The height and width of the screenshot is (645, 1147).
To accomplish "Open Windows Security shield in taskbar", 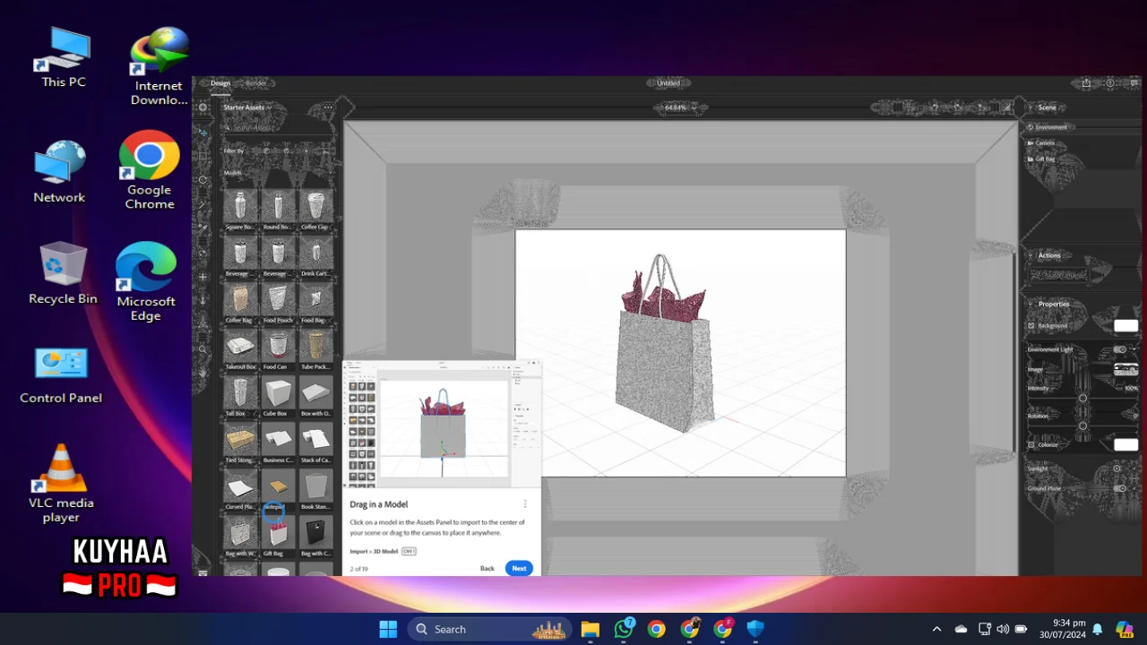I will click(755, 629).
